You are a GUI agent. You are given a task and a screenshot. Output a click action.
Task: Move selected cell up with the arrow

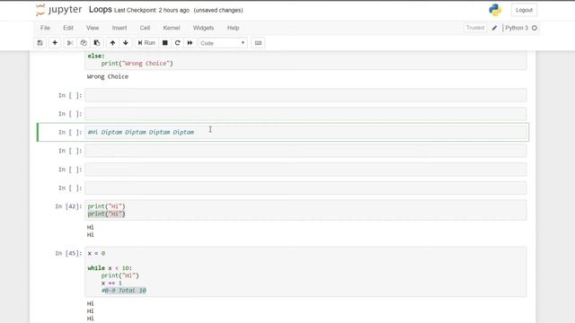tap(112, 43)
